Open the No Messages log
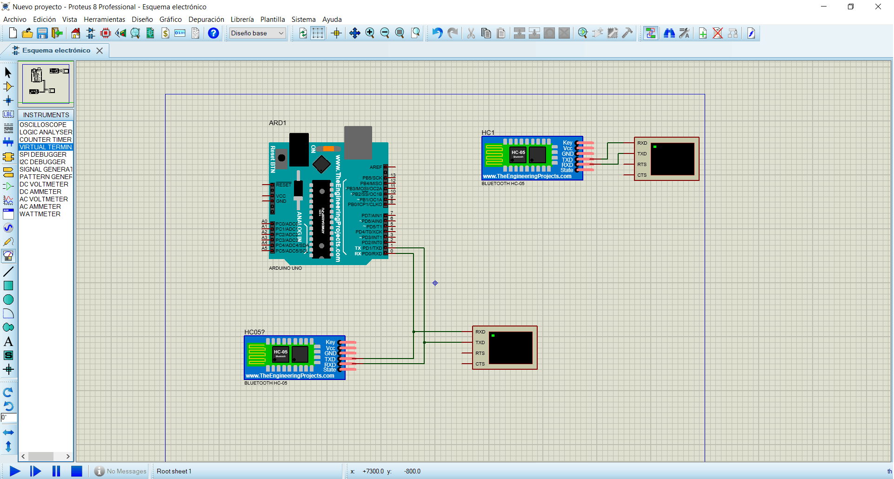Screen dimensions: 894x479 click(120, 471)
